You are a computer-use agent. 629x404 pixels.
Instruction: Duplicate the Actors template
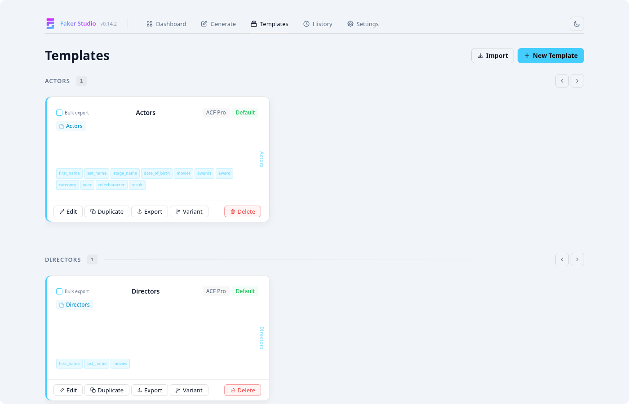pyautogui.click(x=107, y=211)
